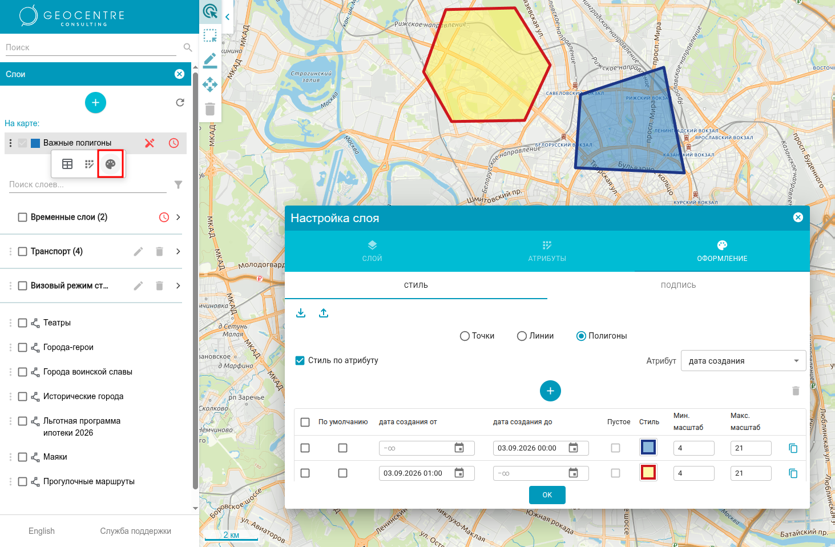Open Служба поддержки link
This screenshot has width=835, height=547.
tap(136, 531)
